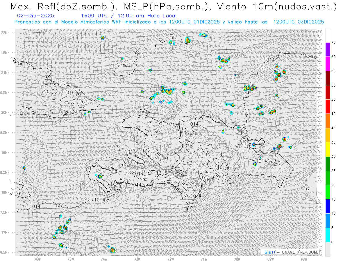Click the '74W' longitude axis label
Viewport: 341px width, 263px height.
[104, 259]
